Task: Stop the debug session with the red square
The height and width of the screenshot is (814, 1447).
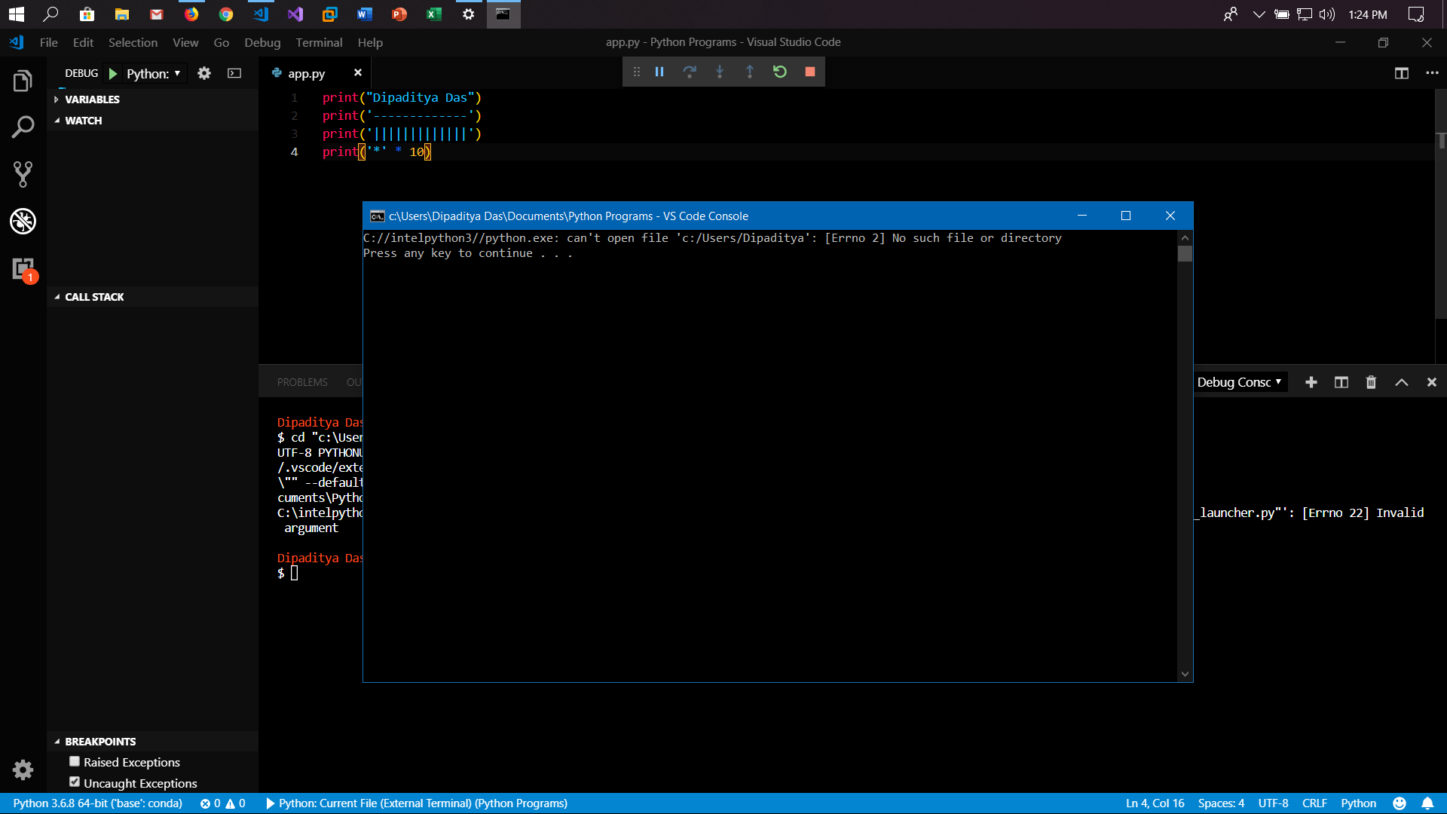Action: (810, 71)
